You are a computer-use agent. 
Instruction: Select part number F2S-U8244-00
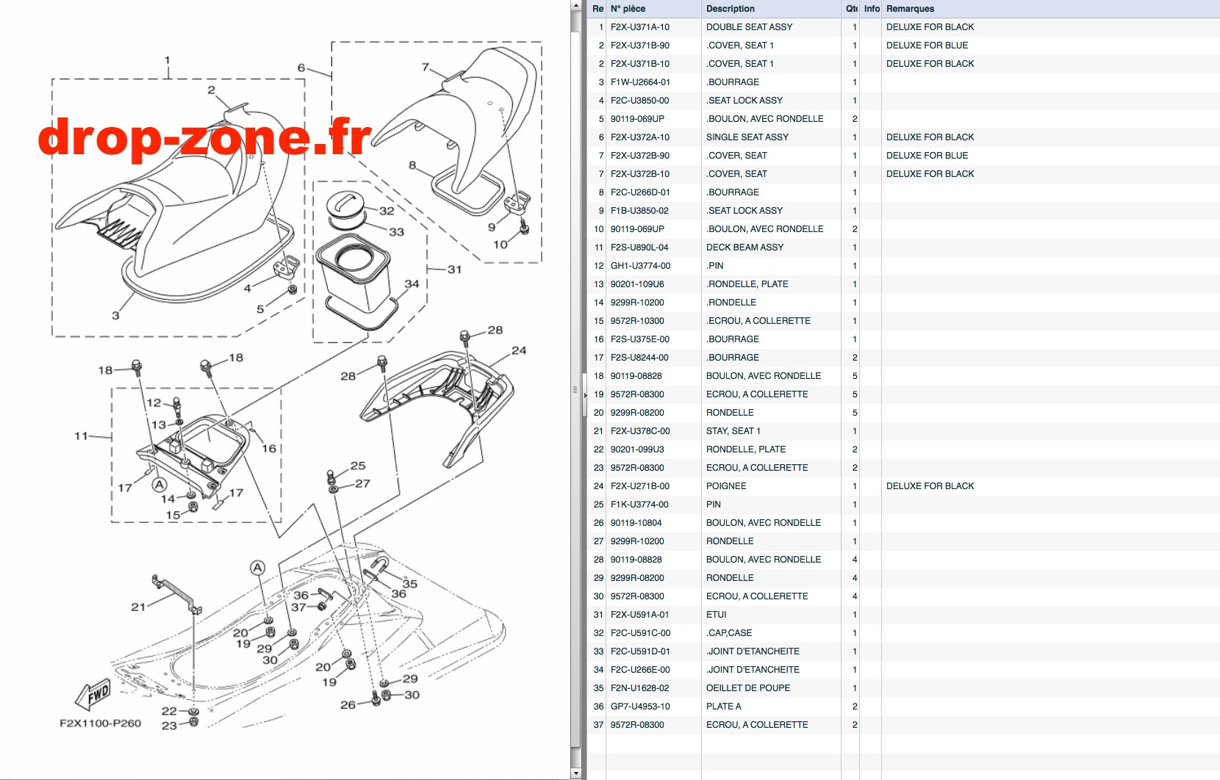click(639, 358)
